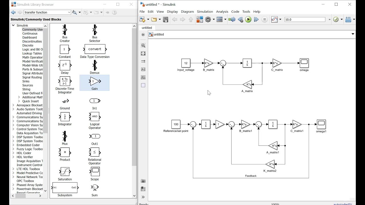Expand the Aerospace Blockset tree node

click(13, 105)
